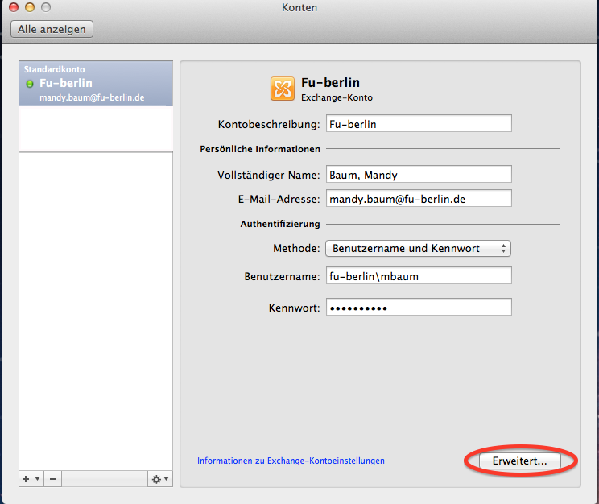
Task: Click the green status dot beside Fu-berlin
Action: [x=30, y=84]
